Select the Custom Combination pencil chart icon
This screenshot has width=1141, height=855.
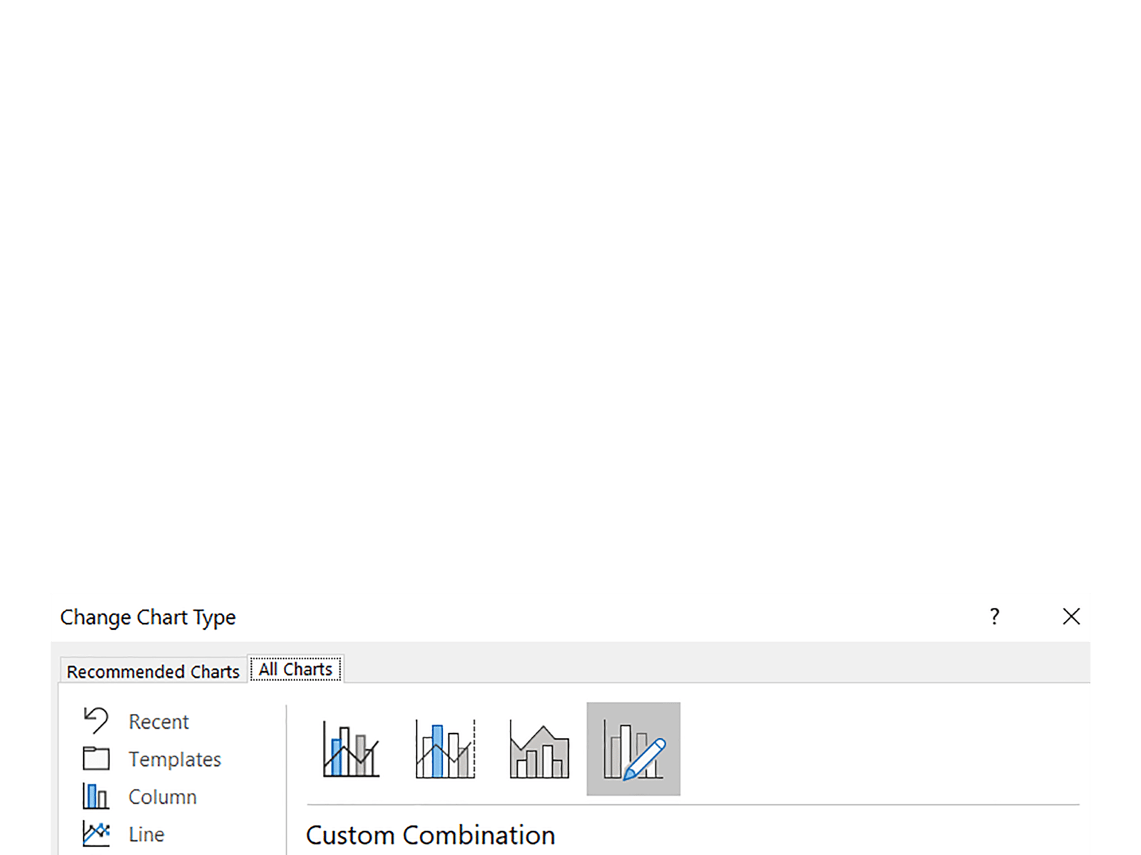[633, 749]
